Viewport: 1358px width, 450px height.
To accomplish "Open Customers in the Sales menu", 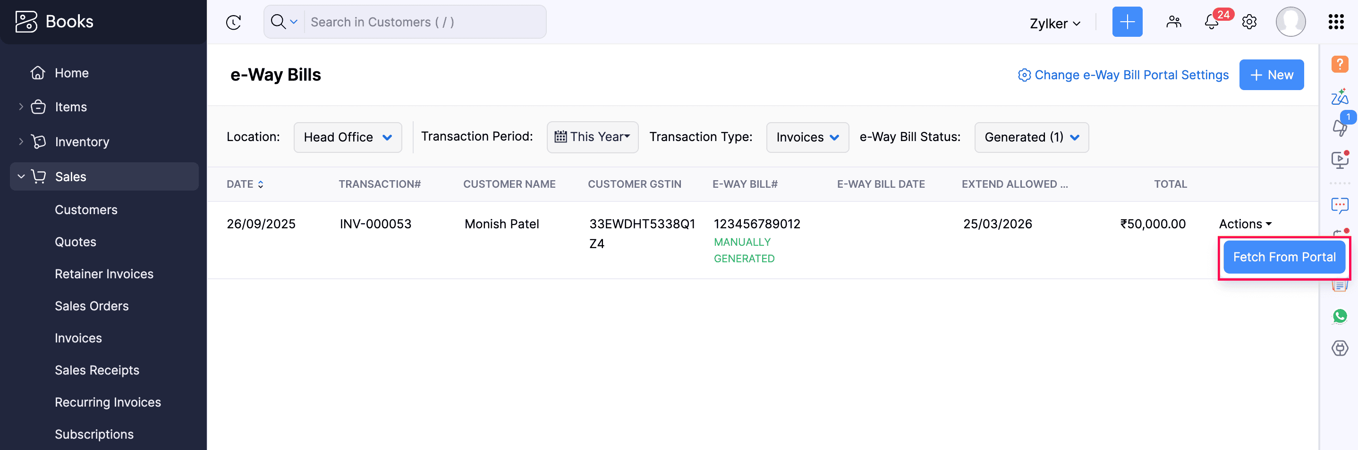I will coord(86,210).
